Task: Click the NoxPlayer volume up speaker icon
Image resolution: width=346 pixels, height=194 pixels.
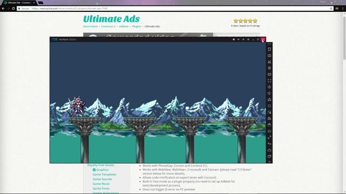Action: (x=269, y=87)
